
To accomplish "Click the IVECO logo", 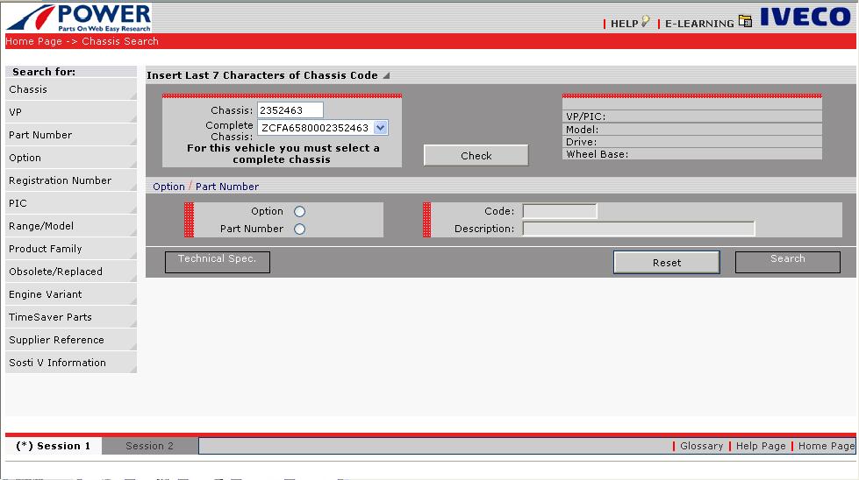I will point(805,17).
